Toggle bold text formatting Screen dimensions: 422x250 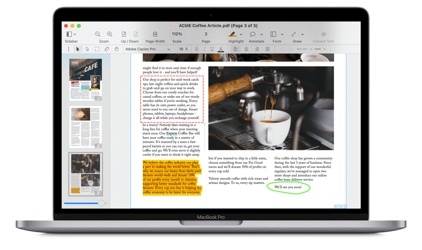tap(197, 49)
